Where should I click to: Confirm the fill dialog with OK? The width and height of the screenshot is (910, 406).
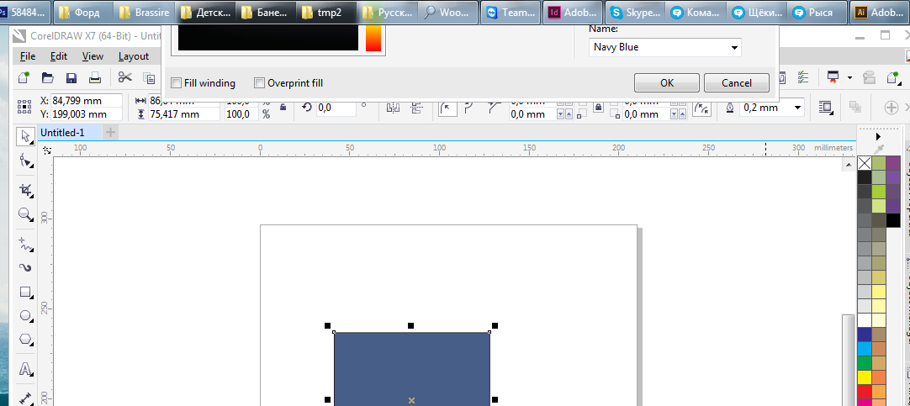click(x=667, y=83)
